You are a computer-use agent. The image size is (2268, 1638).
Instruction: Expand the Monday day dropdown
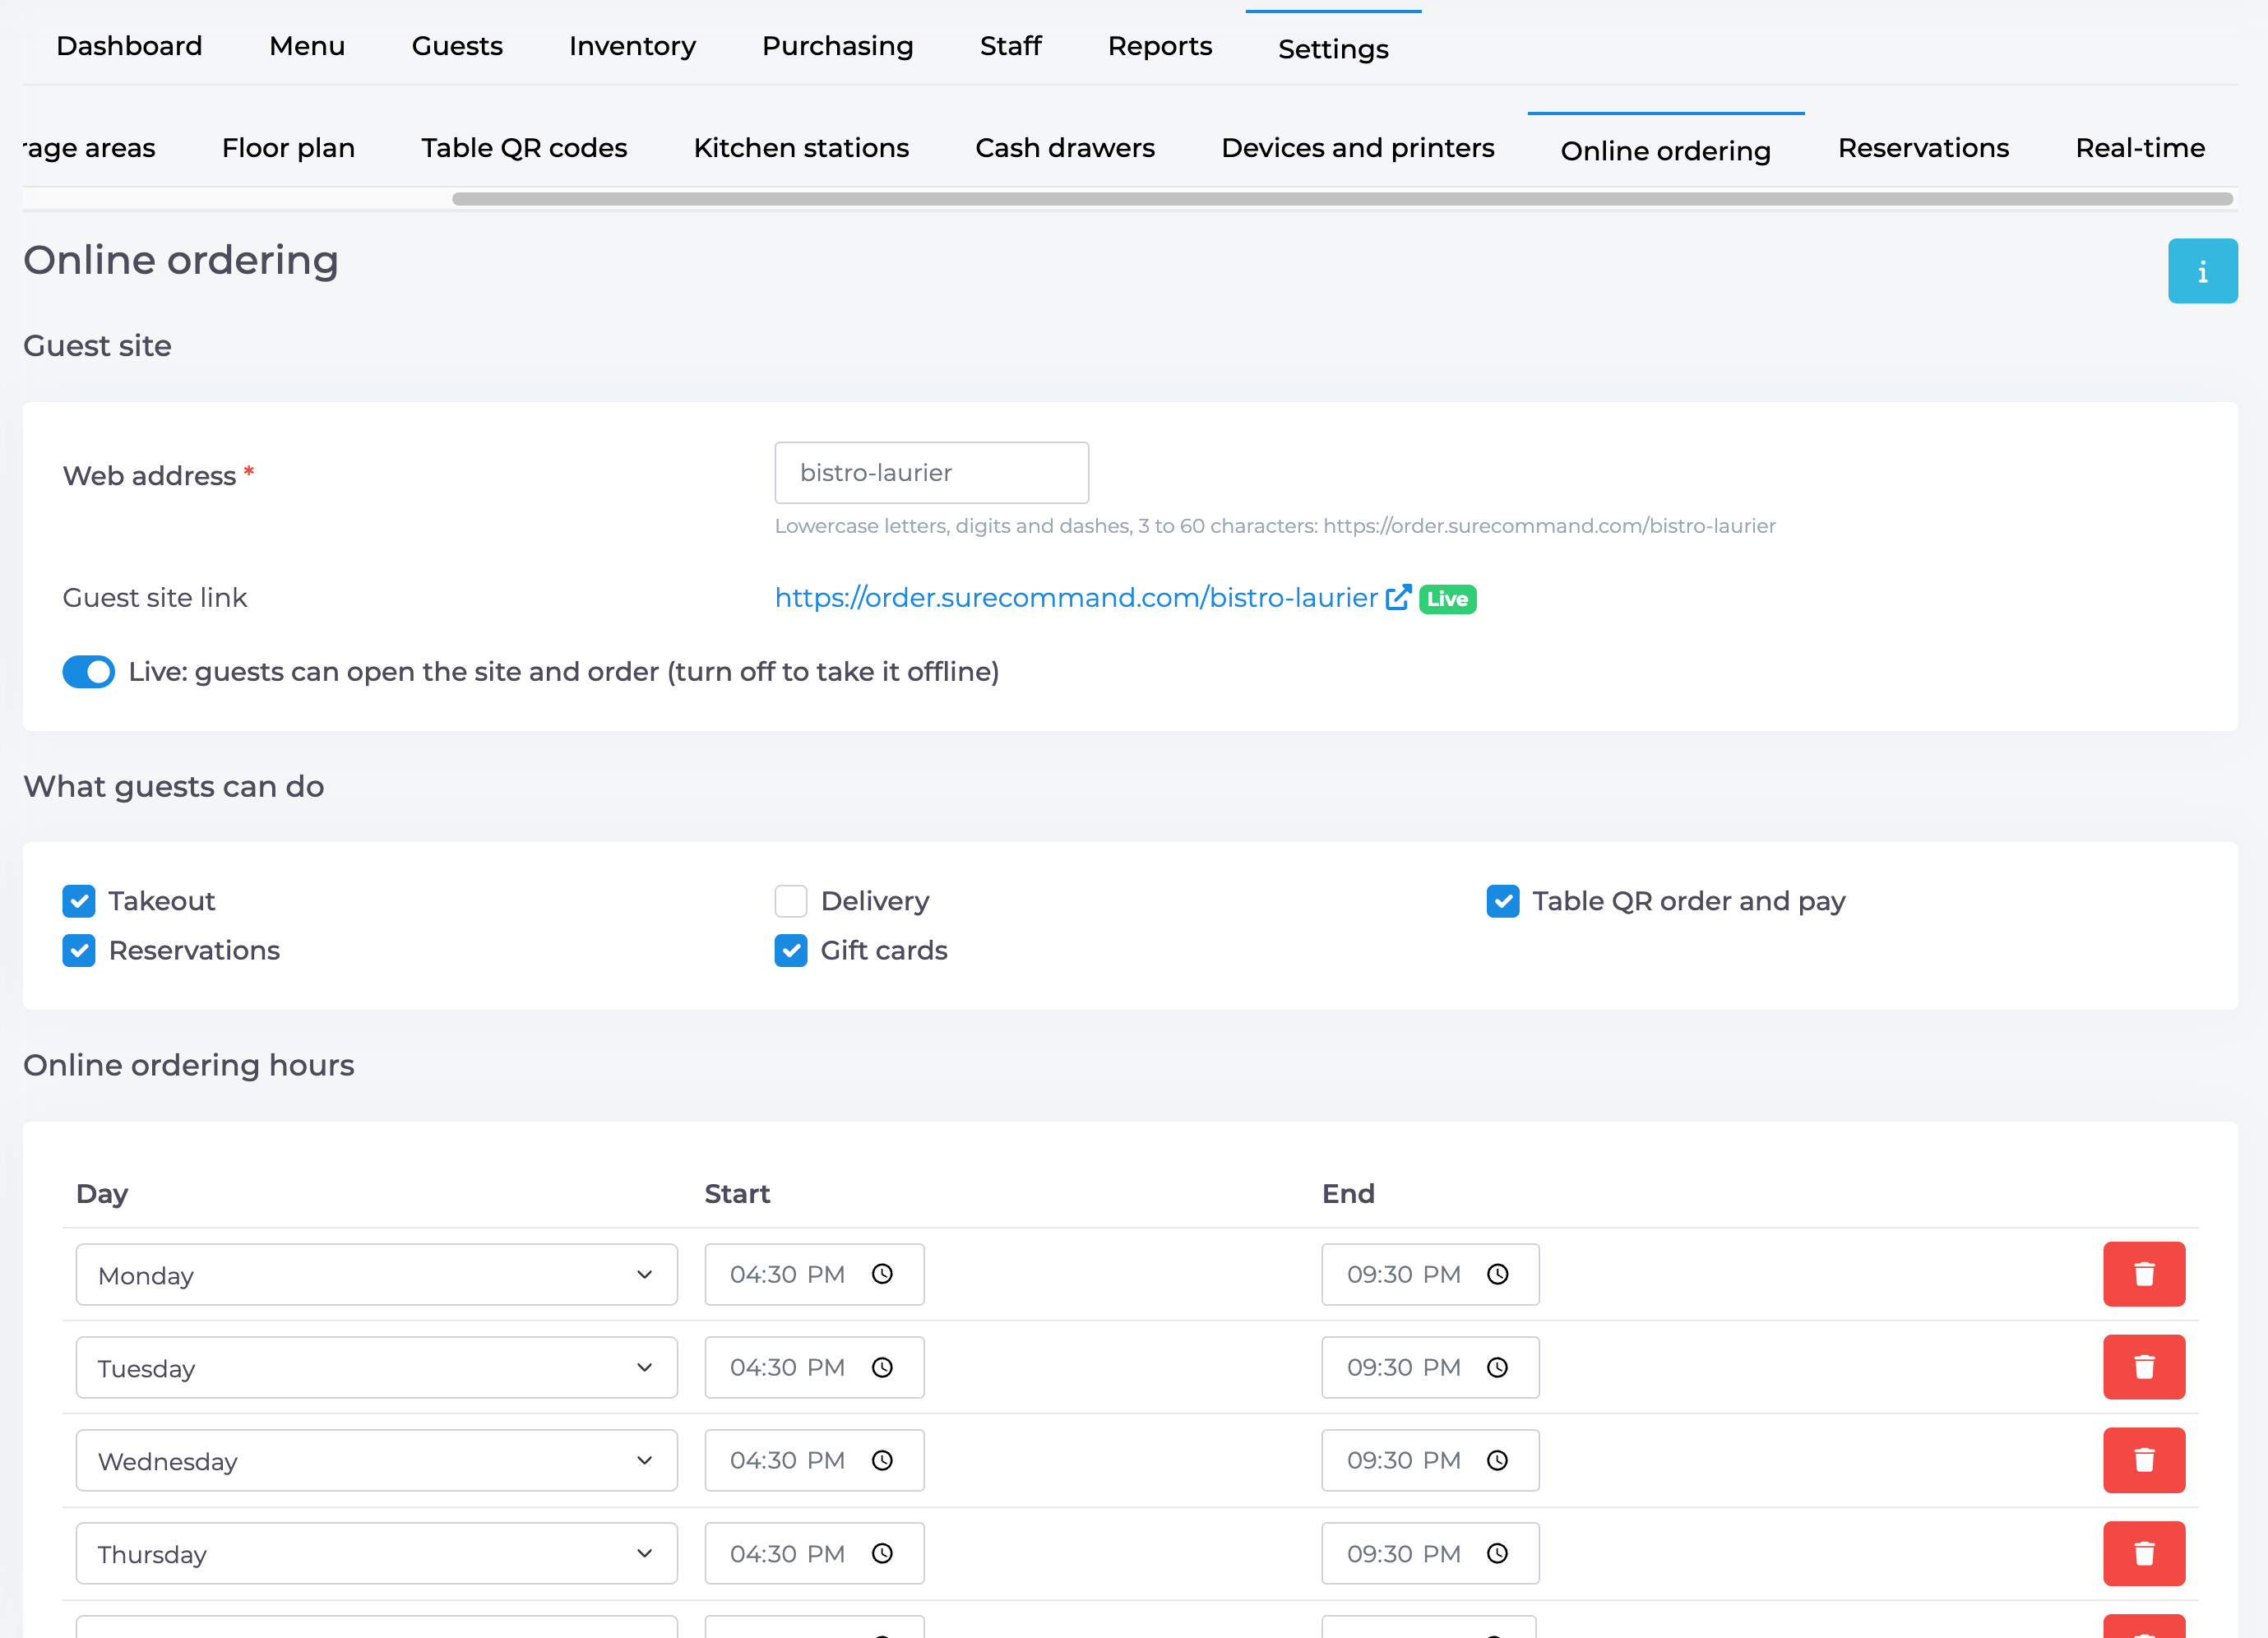pos(377,1274)
